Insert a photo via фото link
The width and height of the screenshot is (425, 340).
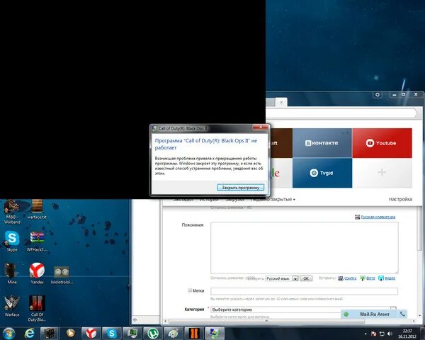370,278
